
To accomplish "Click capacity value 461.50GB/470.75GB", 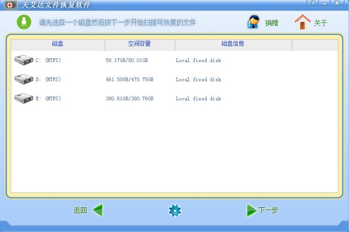I will coord(129,79).
